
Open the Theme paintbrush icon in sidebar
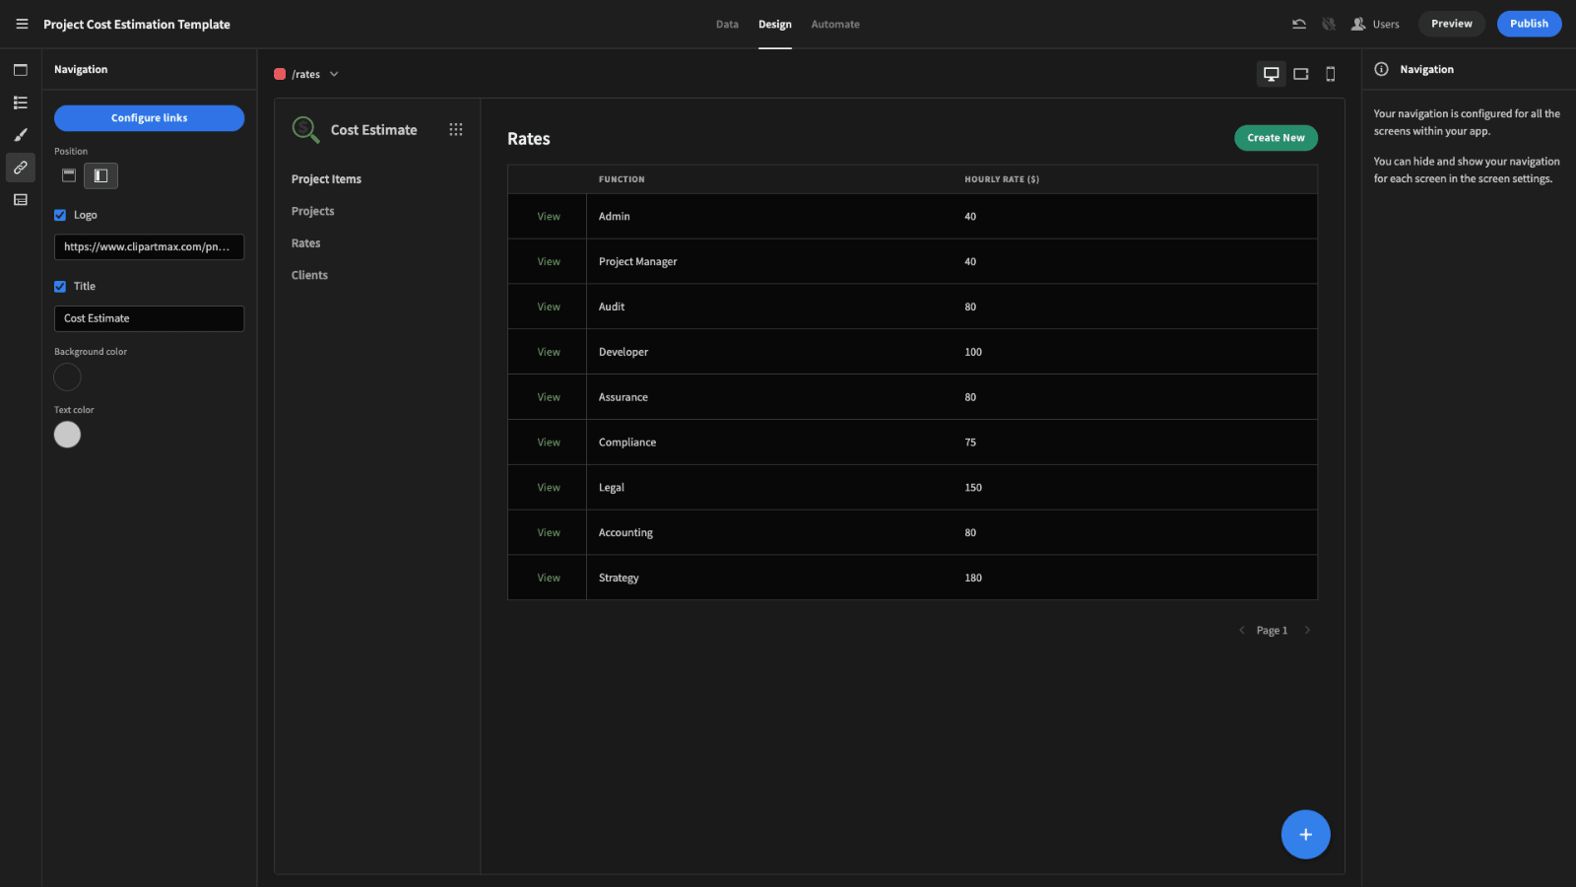point(21,135)
